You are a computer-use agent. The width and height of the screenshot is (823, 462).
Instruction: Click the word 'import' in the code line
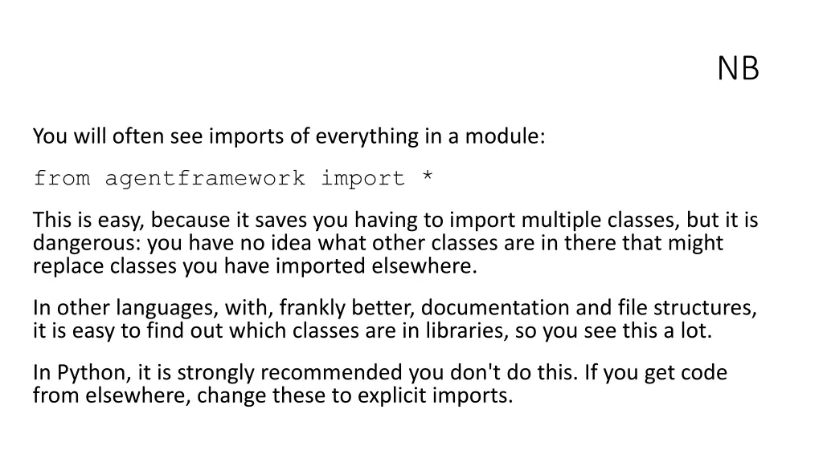pyautogui.click(x=362, y=179)
